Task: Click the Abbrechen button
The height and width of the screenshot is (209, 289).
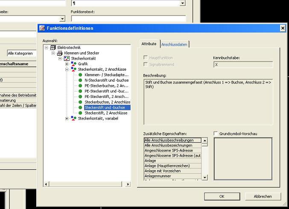Action: pos(263,196)
